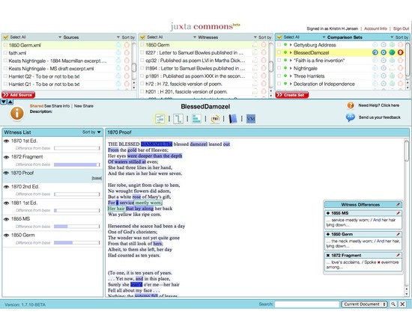Open the Sources panel header menu
This screenshot has width=412, height=329.
click(69, 37)
